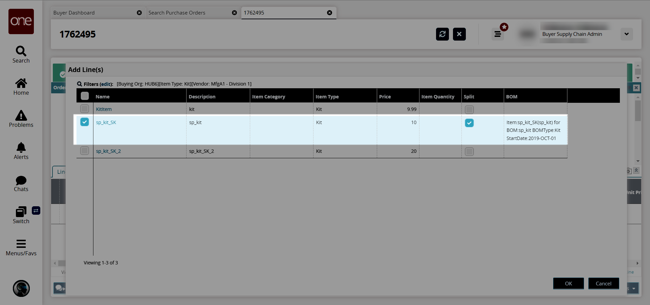Close the Search Purchase Orders tab
This screenshot has width=650, height=305.
pyautogui.click(x=234, y=13)
